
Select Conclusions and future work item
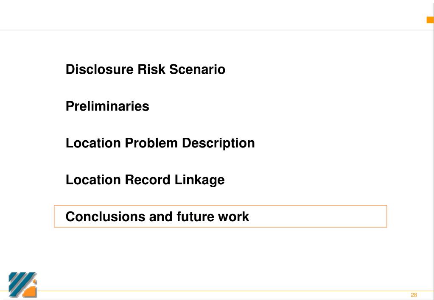click(157, 217)
